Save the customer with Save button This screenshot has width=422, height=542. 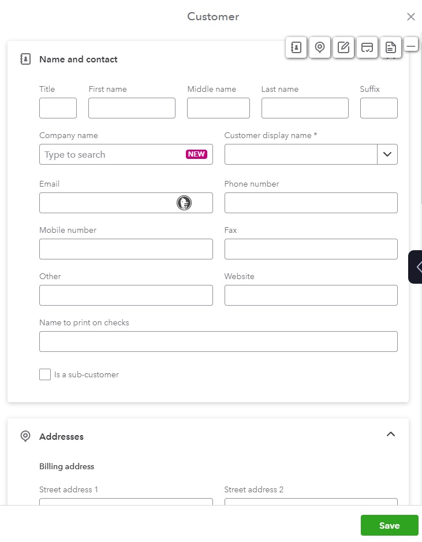pos(390,525)
